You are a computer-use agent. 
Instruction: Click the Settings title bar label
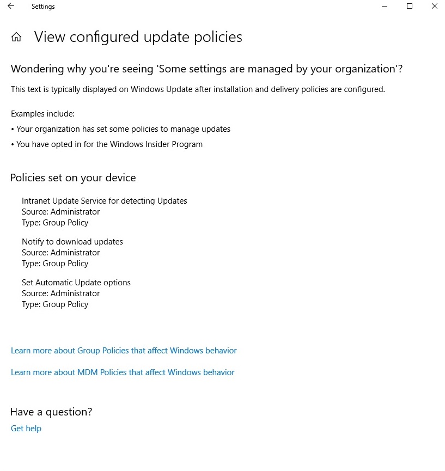[x=43, y=7]
